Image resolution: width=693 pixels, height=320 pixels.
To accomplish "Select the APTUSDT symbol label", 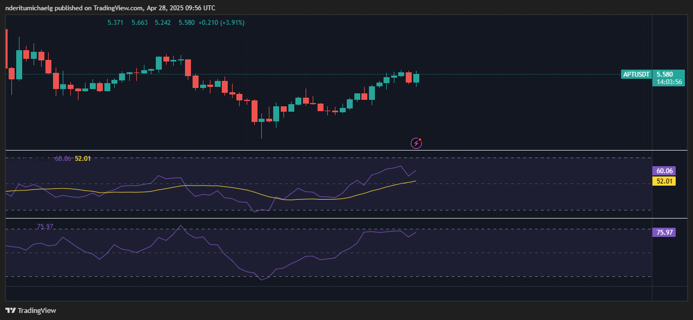I will (636, 74).
